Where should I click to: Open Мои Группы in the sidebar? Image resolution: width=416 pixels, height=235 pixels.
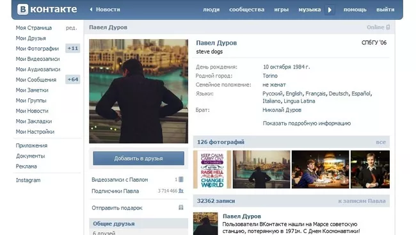(x=31, y=101)
